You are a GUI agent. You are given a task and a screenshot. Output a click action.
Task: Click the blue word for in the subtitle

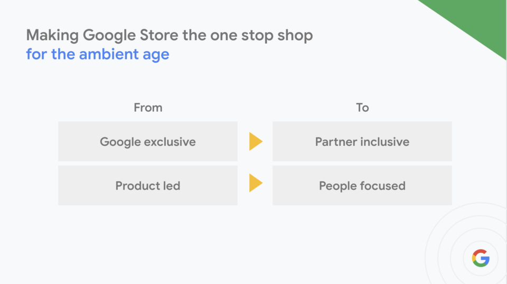(x=36, y=54)
